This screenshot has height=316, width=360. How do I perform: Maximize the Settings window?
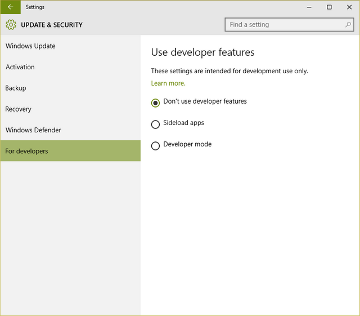tap(329, 7)
